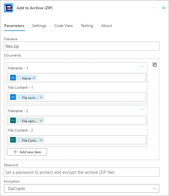Switch Documents to input entire array icon

point(154,64)
